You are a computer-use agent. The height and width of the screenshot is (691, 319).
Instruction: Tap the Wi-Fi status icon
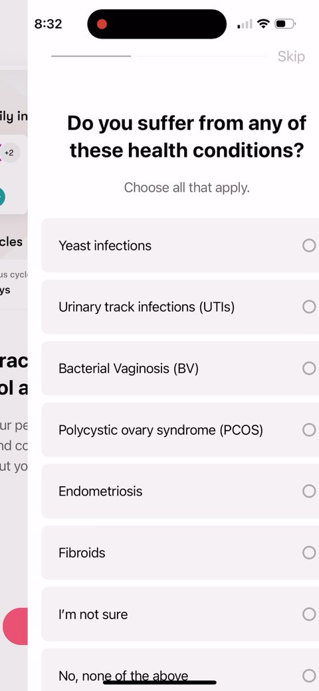click(x=263, y=24)
